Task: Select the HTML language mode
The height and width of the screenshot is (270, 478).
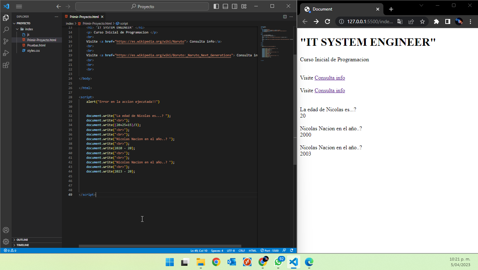Action: coord(253,251)
